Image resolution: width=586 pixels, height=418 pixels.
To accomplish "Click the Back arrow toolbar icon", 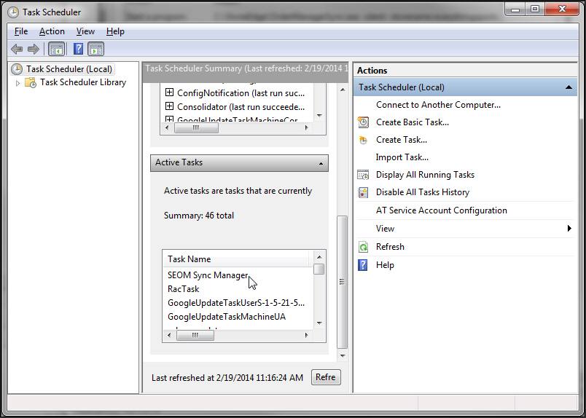I will pyautogui.click(x=17, y=50).
